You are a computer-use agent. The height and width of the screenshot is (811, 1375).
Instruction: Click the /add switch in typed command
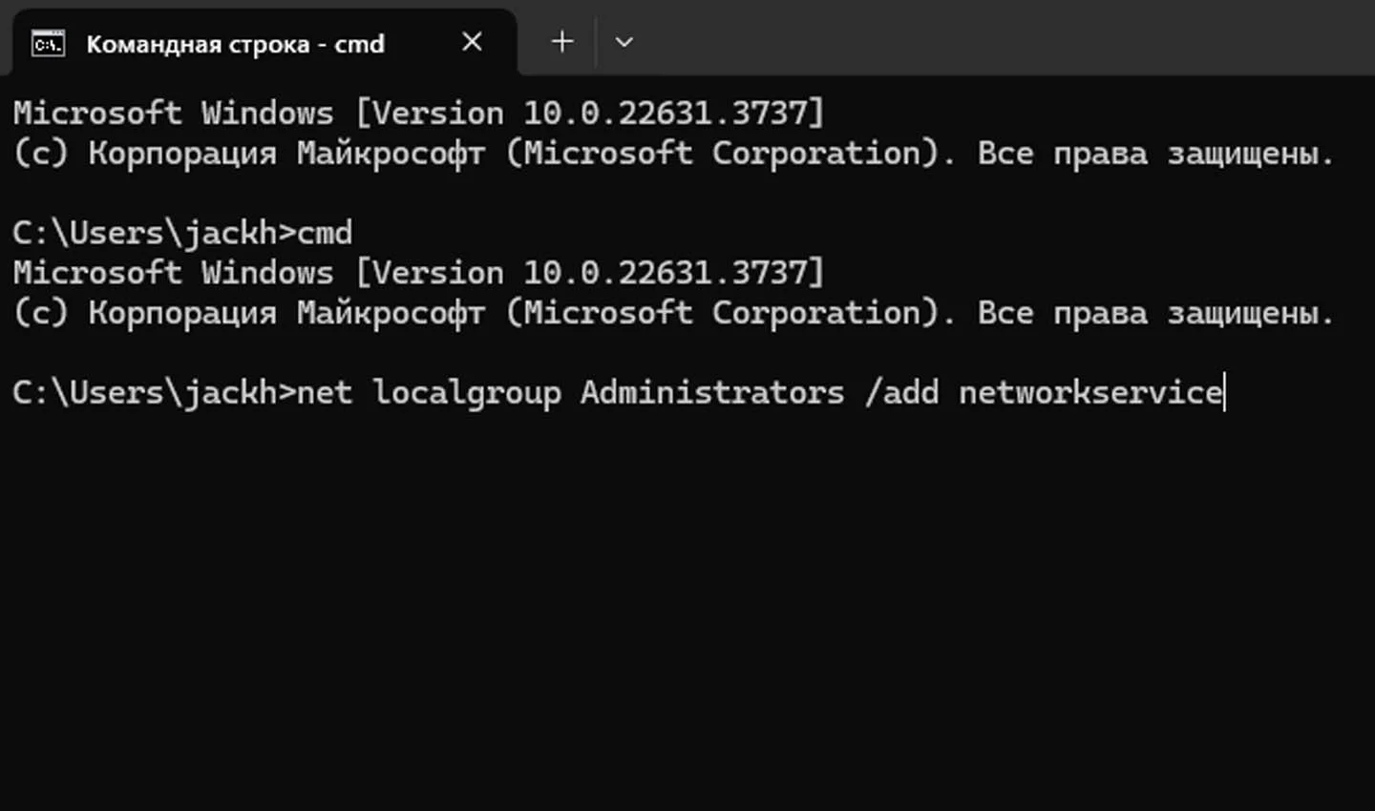902,392
